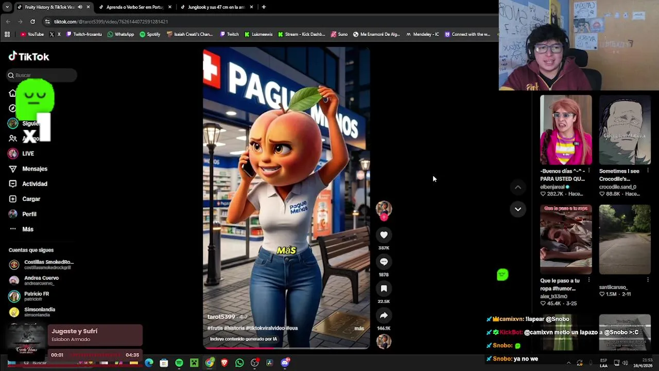Screen dimensions: 659x371
Task: Follow creator via the red plus avatar
Action: pos(384,217)
